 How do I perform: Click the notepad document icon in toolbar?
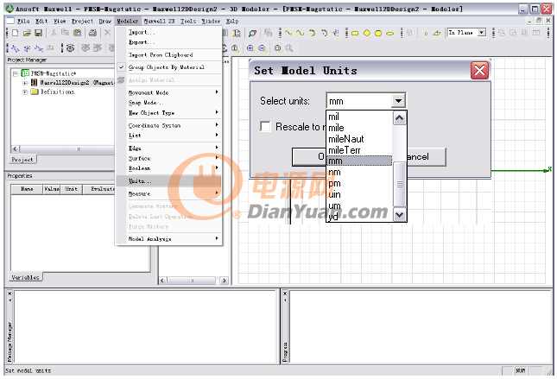(237, 33)
